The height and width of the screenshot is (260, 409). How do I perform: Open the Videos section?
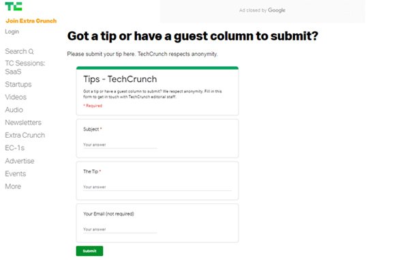tap(16, 97)
